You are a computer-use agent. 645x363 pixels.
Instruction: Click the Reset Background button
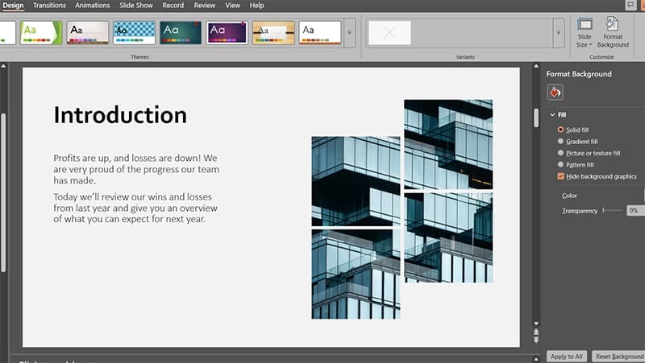pyautogui.click(x=618, y=356)
